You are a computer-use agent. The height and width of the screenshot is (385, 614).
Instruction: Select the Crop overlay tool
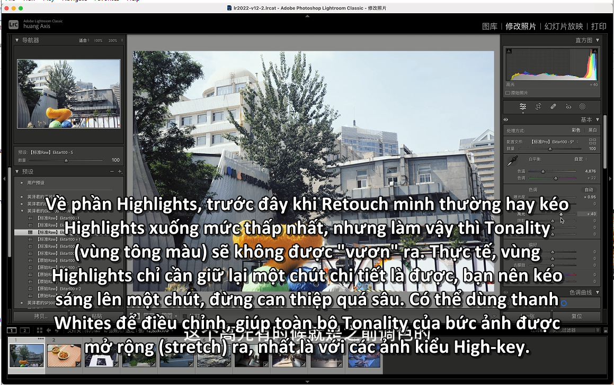538,106
